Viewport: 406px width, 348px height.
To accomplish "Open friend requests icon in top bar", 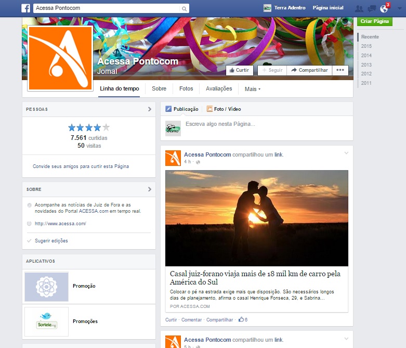I will pos(359,9).
